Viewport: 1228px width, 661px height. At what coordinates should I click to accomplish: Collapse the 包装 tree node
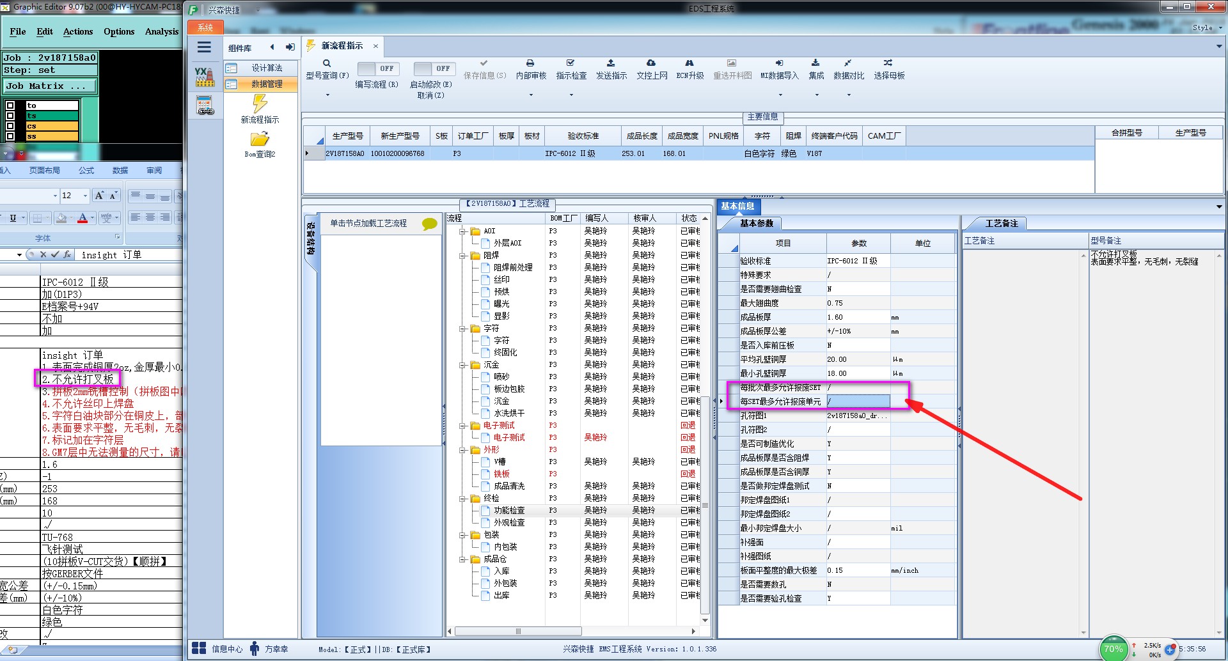(462, 535)
